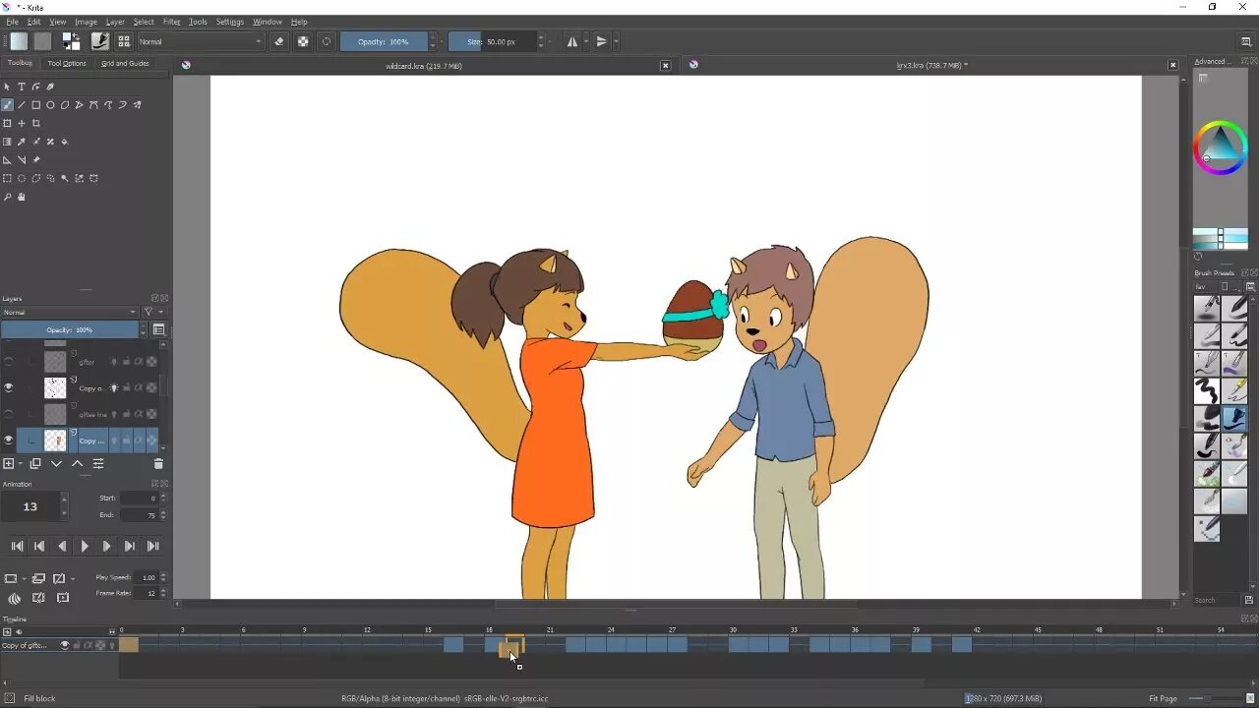1259x708 pixels.
Task: Click the End frame input field
Action: click(139, 515)
